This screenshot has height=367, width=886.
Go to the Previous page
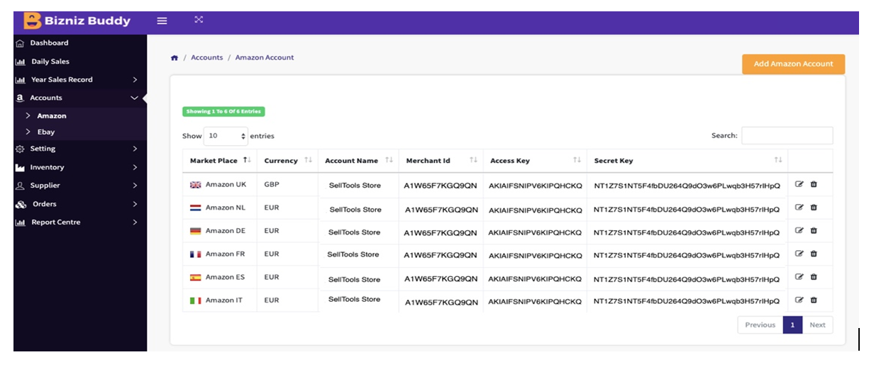[760, 325]
